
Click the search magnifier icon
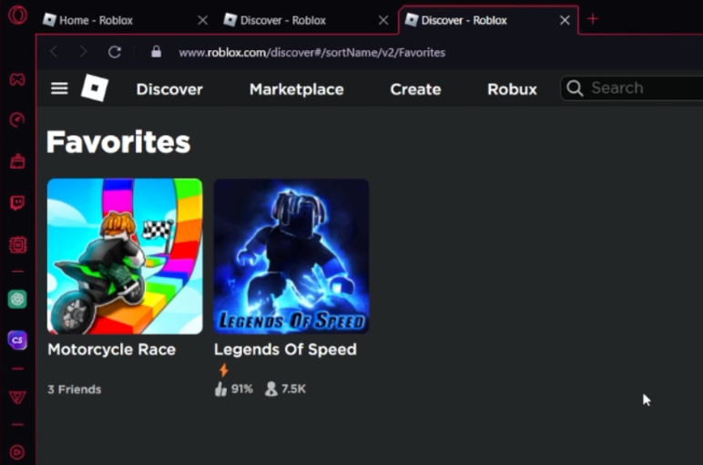[575, 88]
